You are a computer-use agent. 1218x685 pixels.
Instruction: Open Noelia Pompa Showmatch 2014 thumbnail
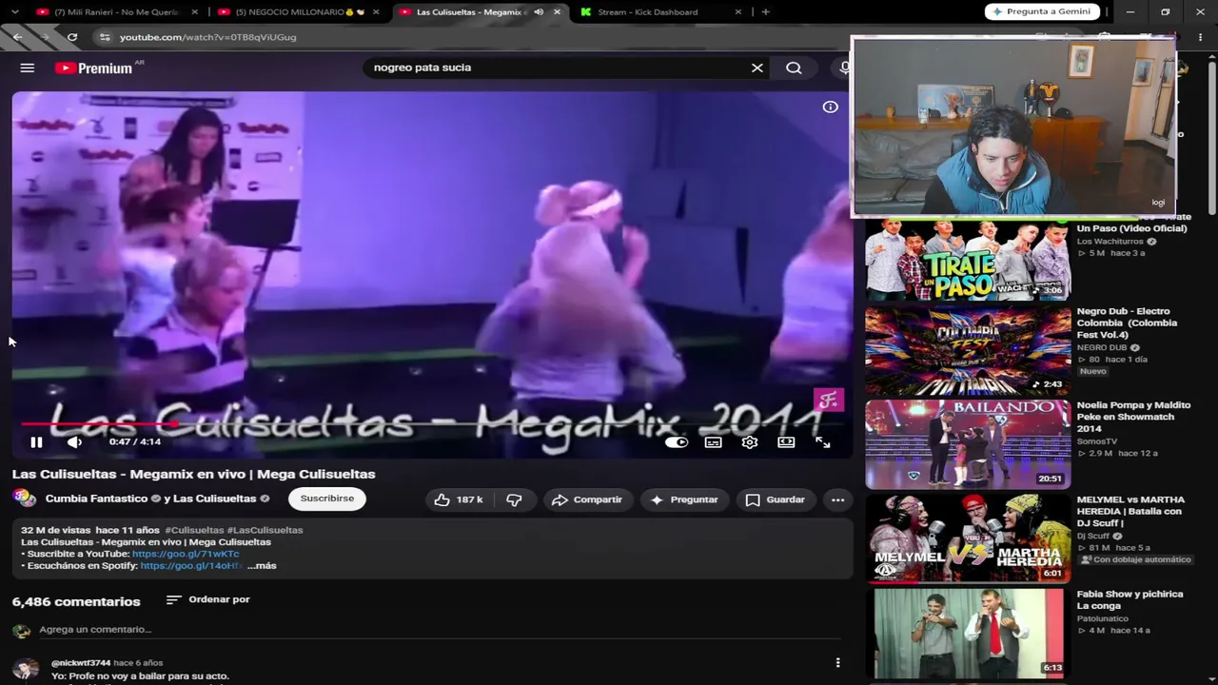pos(968,444)
